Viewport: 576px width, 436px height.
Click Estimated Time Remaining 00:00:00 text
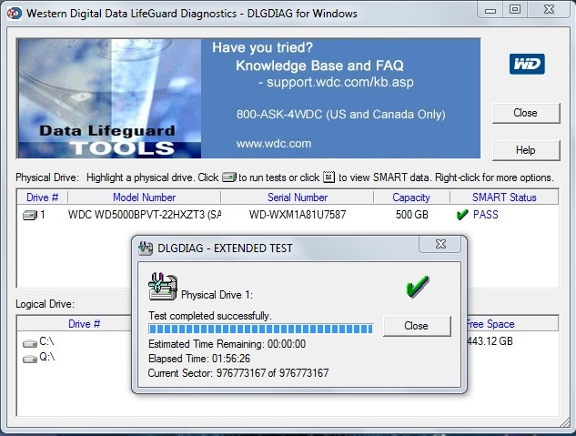pos(227,344)
